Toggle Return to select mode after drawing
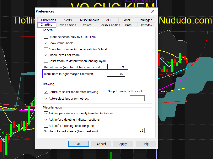213x159 pixels. tap(46, 92)
